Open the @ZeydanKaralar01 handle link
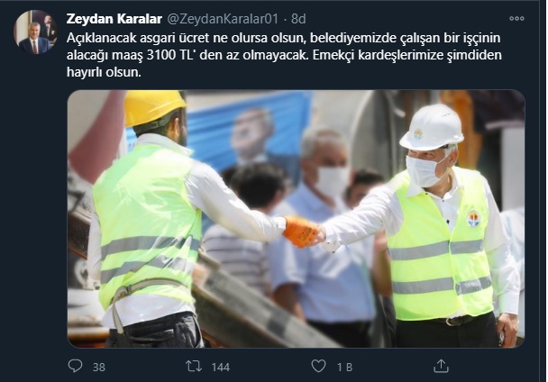 pyautogui.click(x=223, y=19)
